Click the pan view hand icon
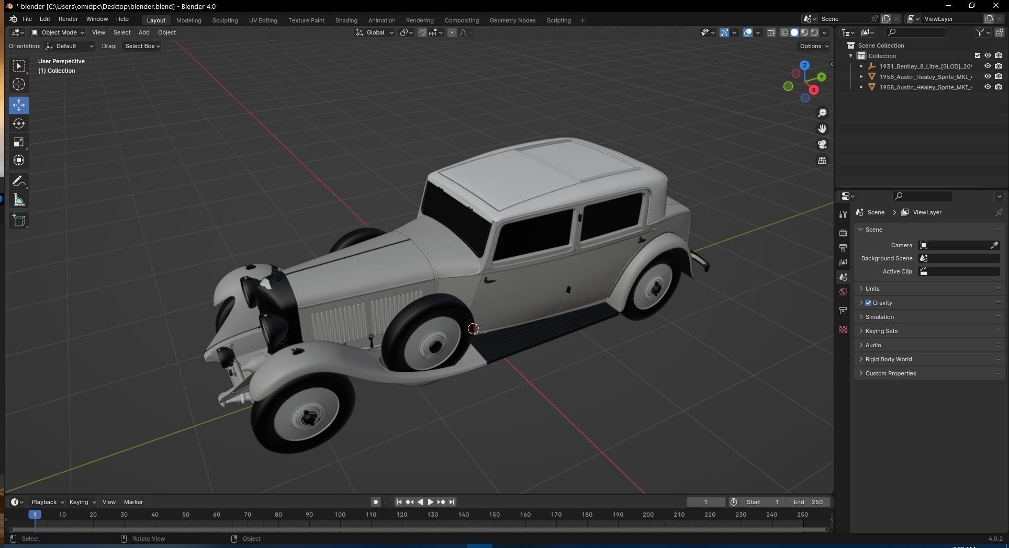Viewport: 1009px width, 548px height. [x=822, y=129]
